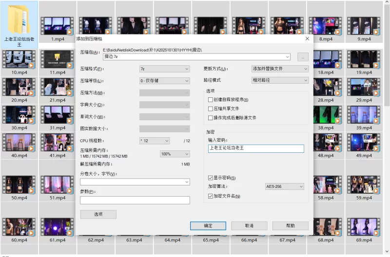Click the 60.mp4 video file icon
This screenshot has width=390, height=257.
pos(19,226)
